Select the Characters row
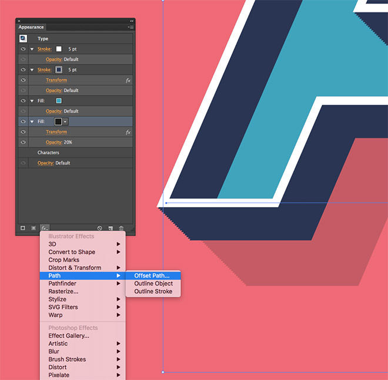Viewport: 388px width, 380px height. [75, 153]
